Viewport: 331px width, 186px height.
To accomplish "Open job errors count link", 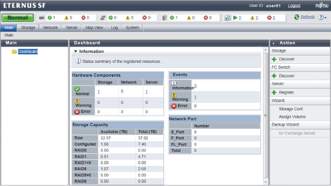I will pyautogui.click(x=274, y=18).
